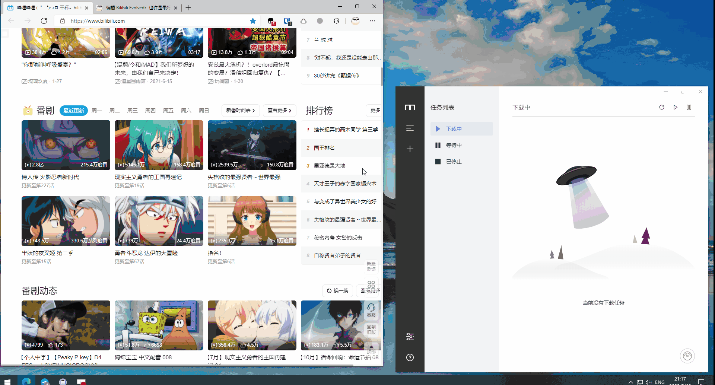The width and height of the screenshot is (715, 385).
Task: Select the 最近更新 anime filter
Action: tap(74, 111)
